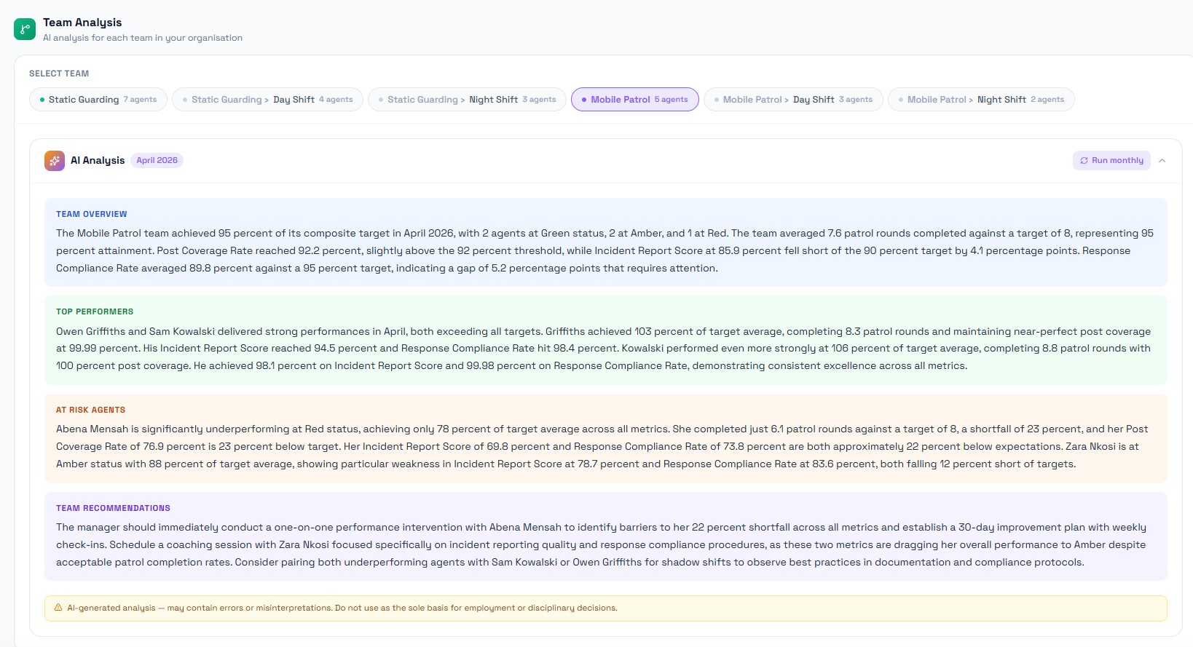Click the SELECT TEAM label

(59, 74)
